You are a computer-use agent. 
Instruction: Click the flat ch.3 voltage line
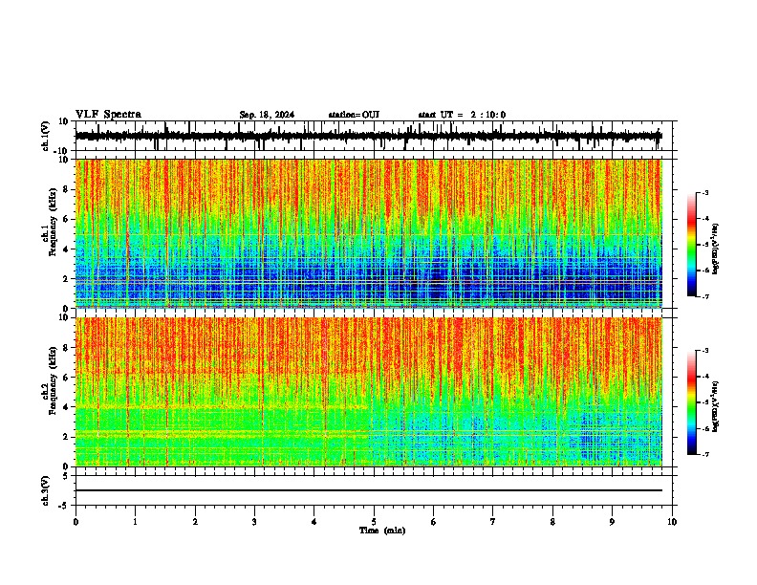(368, 490)
